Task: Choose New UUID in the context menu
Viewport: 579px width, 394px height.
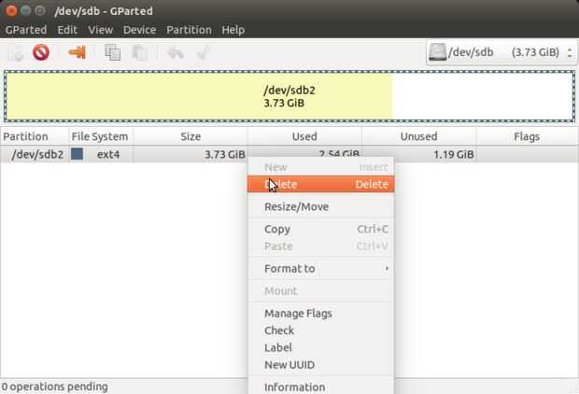Action: tap(320, 364)
